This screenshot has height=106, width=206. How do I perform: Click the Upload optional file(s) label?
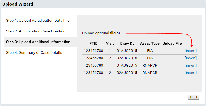(103, 33)
